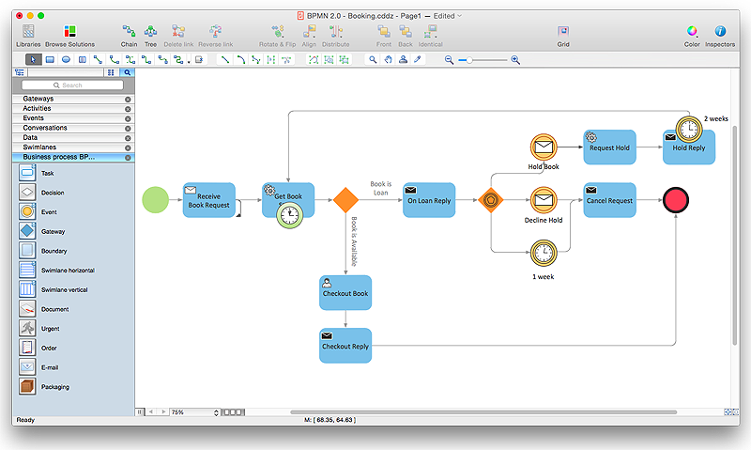Click the Delete link tool
The height and width of the screenshot is (450, 751).
coord(178,37)
